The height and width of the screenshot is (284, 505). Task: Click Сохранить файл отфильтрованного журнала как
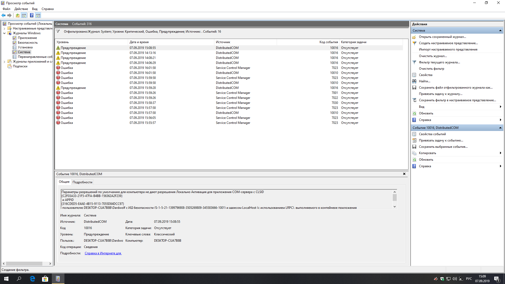coord(456,88)
